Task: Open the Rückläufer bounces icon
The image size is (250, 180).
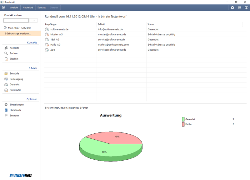Action: 6,90
